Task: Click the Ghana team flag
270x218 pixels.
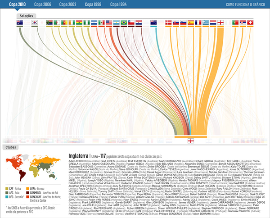Action: coord(79,23)
